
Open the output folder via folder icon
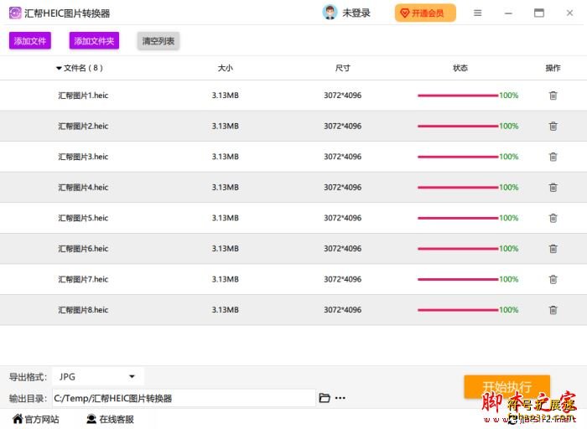(325, 398)
